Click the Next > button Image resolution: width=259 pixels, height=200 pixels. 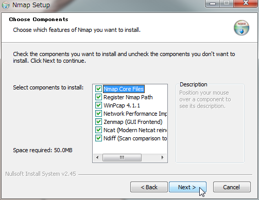(x=187, y=187)
